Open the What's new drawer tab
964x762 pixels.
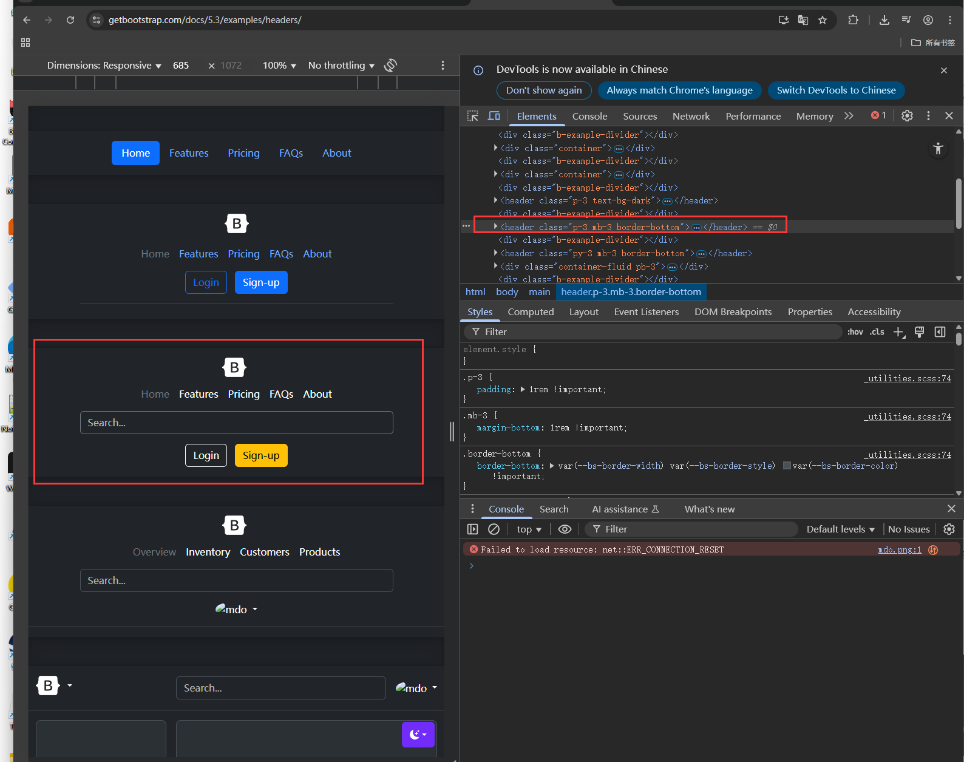(x=710, y=509)
